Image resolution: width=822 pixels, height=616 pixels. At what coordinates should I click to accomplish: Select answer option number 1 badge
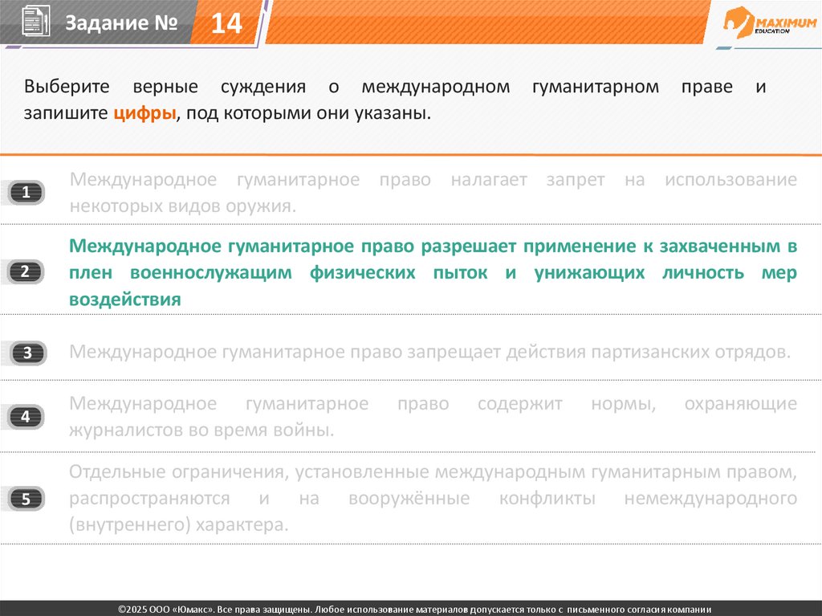tap(26, 193)
